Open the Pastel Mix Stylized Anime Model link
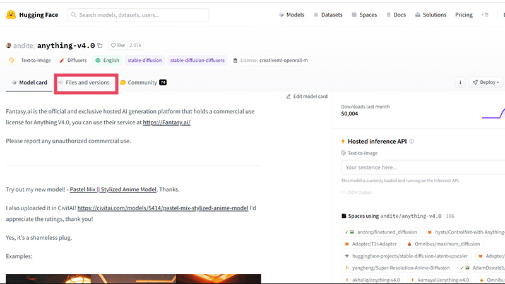 [x=113, y=189]
